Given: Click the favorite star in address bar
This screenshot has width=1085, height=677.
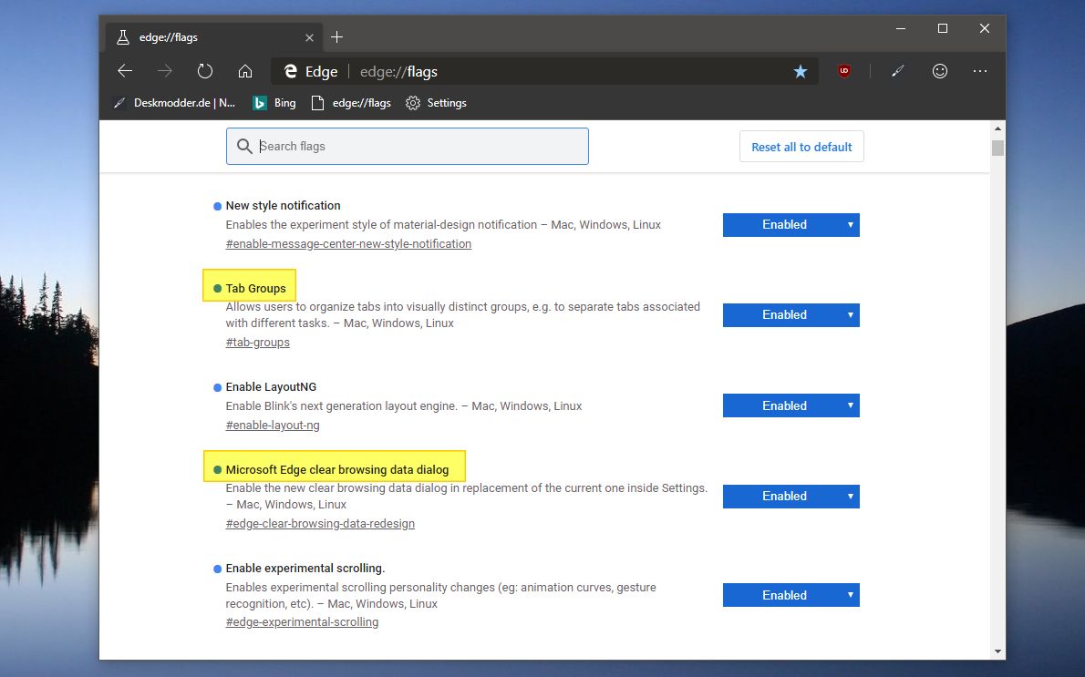Looking at the screenshot, I should (801, 71).
